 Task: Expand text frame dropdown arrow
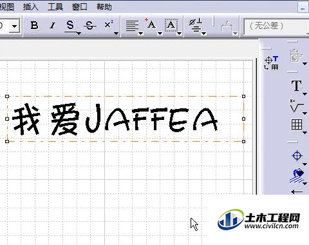click(x=179, y=34)
